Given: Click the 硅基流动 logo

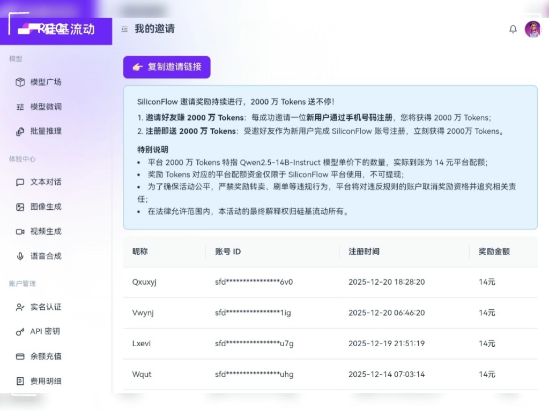Looking at the screenshot, I should [x=56, y=29].
